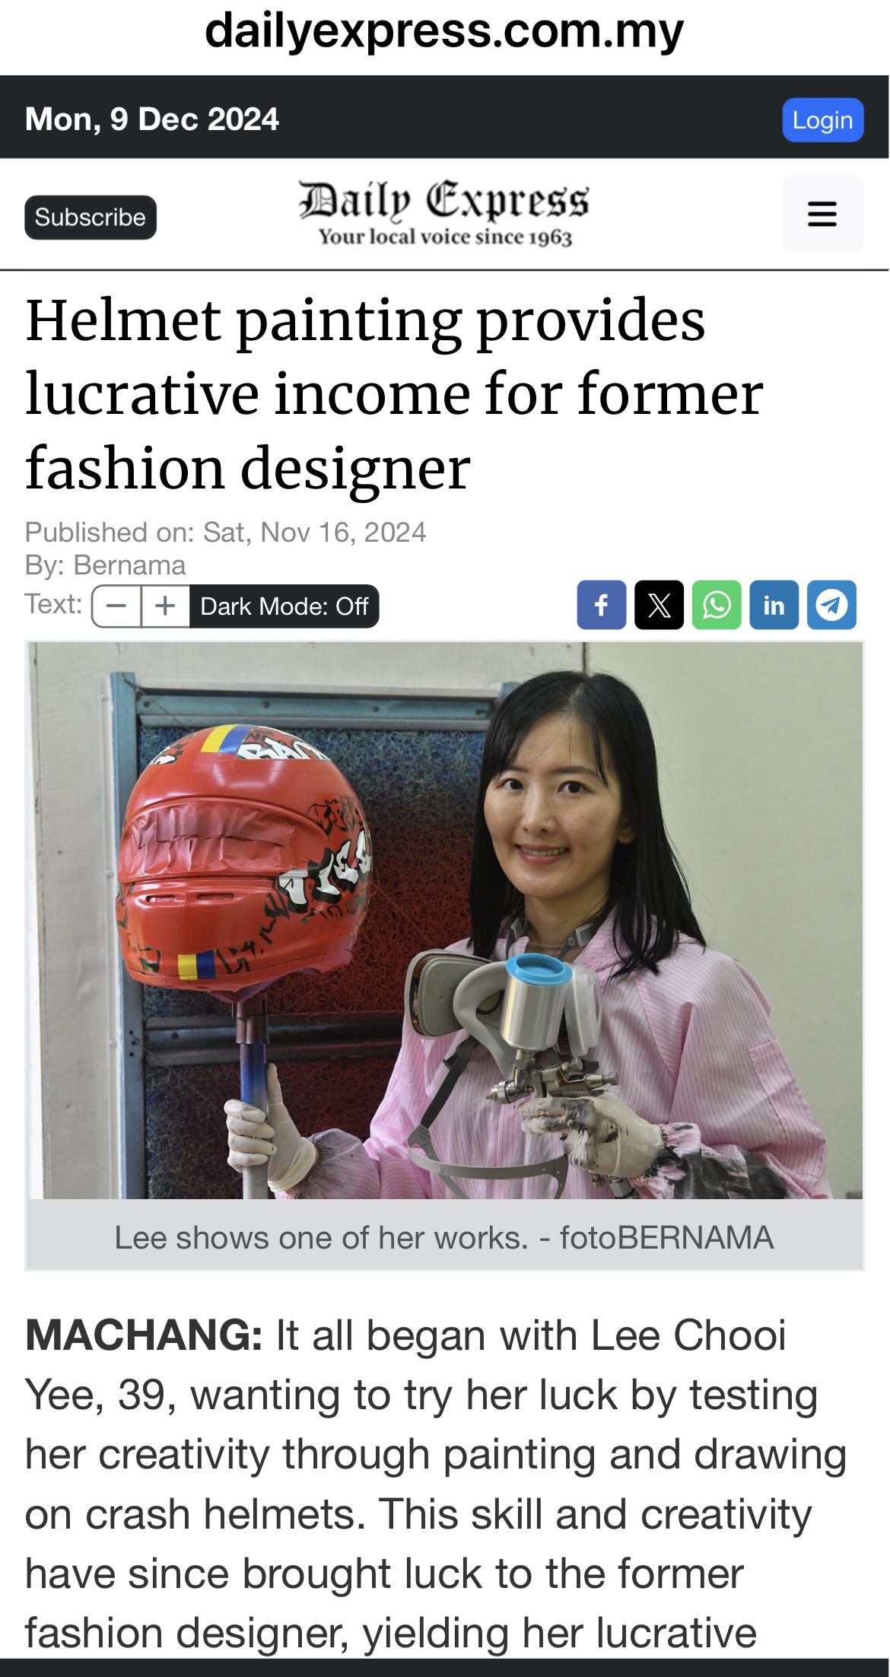
Task: Decrease article text size with minus
Action: [116, 606]
